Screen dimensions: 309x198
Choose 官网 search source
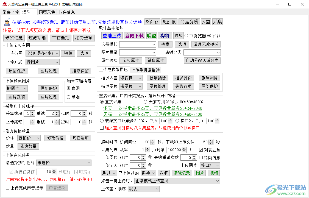73,88
